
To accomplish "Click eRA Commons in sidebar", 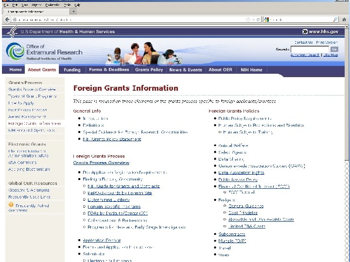I will [x=22, y=163].
